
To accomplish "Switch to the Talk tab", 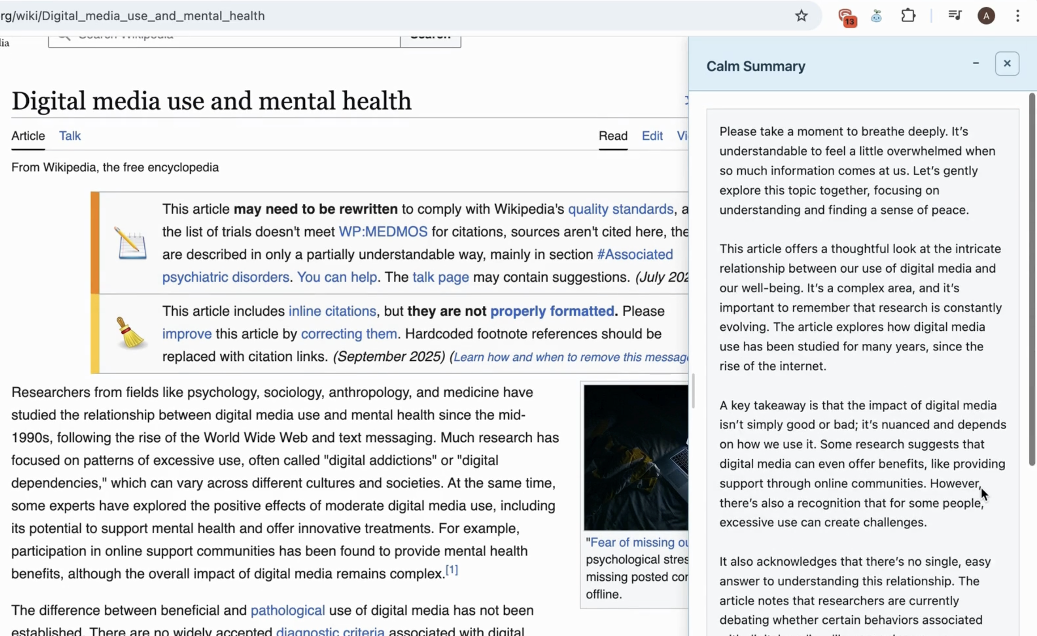I will click(x=70, y=136).
